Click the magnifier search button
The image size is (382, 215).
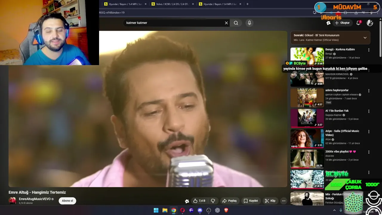pyautogui.click(x=236, y=23)
